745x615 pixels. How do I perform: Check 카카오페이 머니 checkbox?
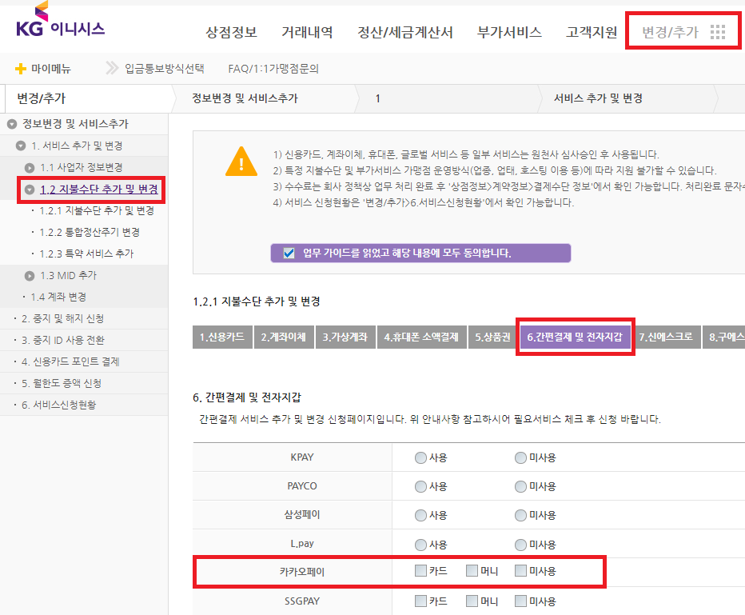pyautogui.click(x=472, y=570)
